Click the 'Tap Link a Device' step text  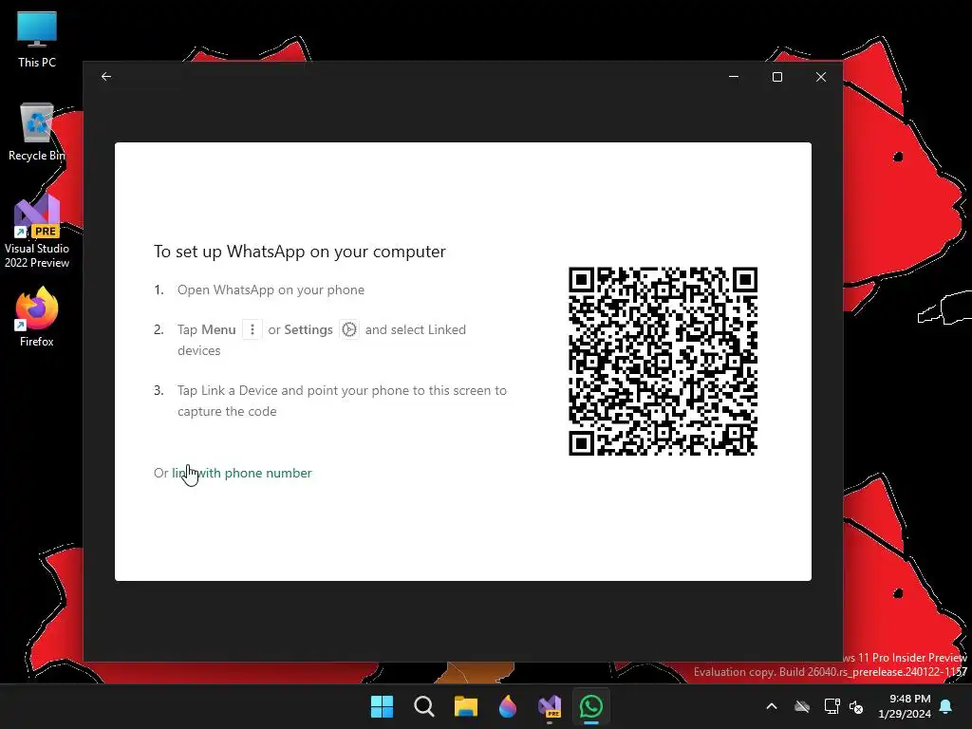342,401
